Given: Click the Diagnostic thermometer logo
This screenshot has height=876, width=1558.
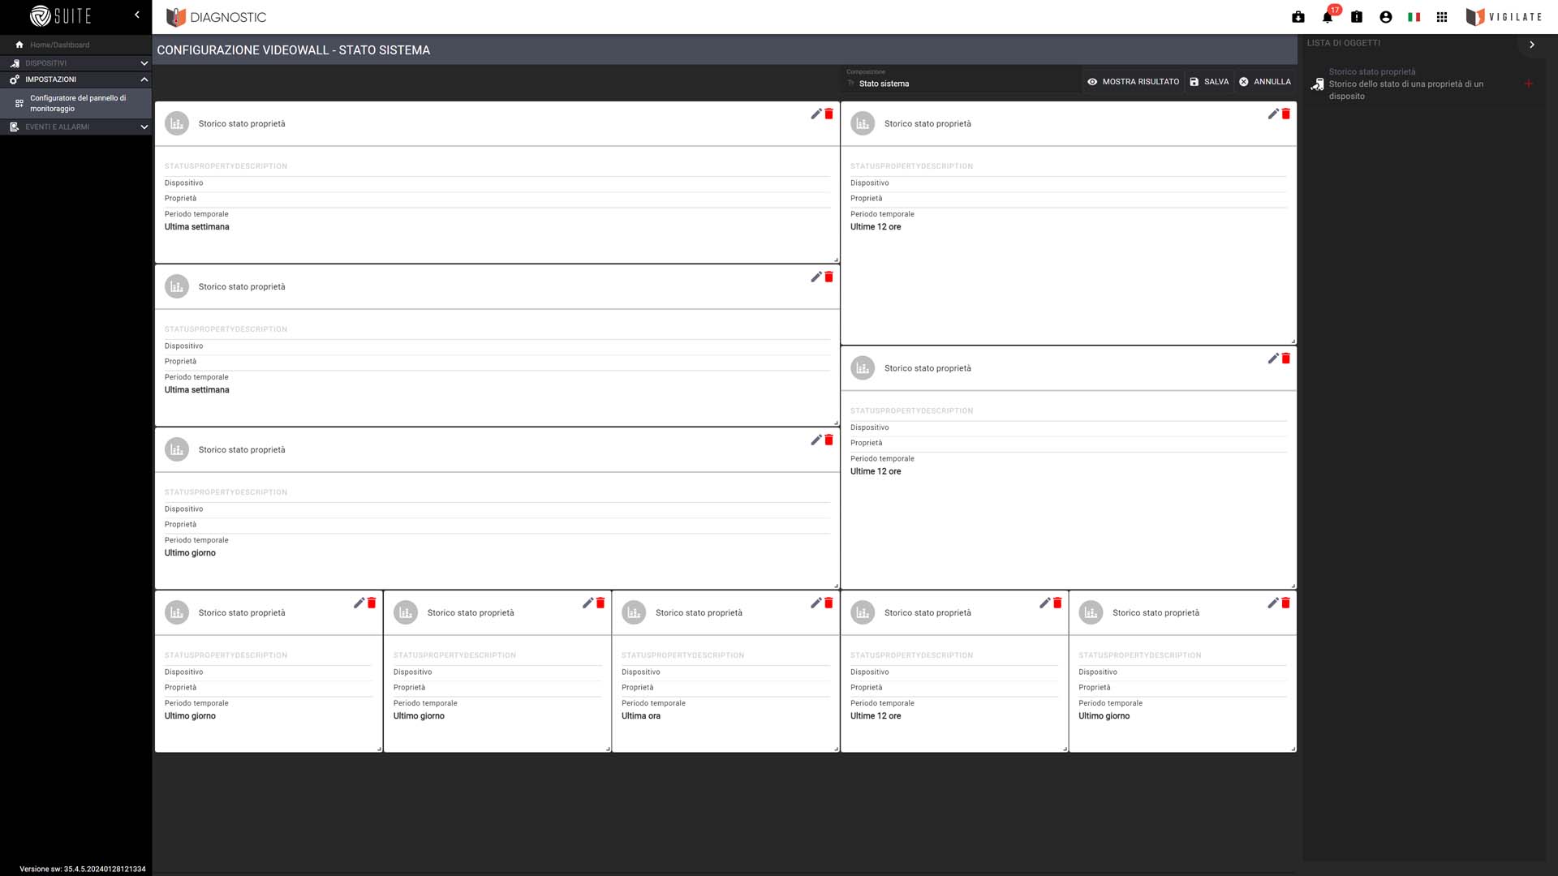Looking at the screenshot, I should tap(176, 17).
